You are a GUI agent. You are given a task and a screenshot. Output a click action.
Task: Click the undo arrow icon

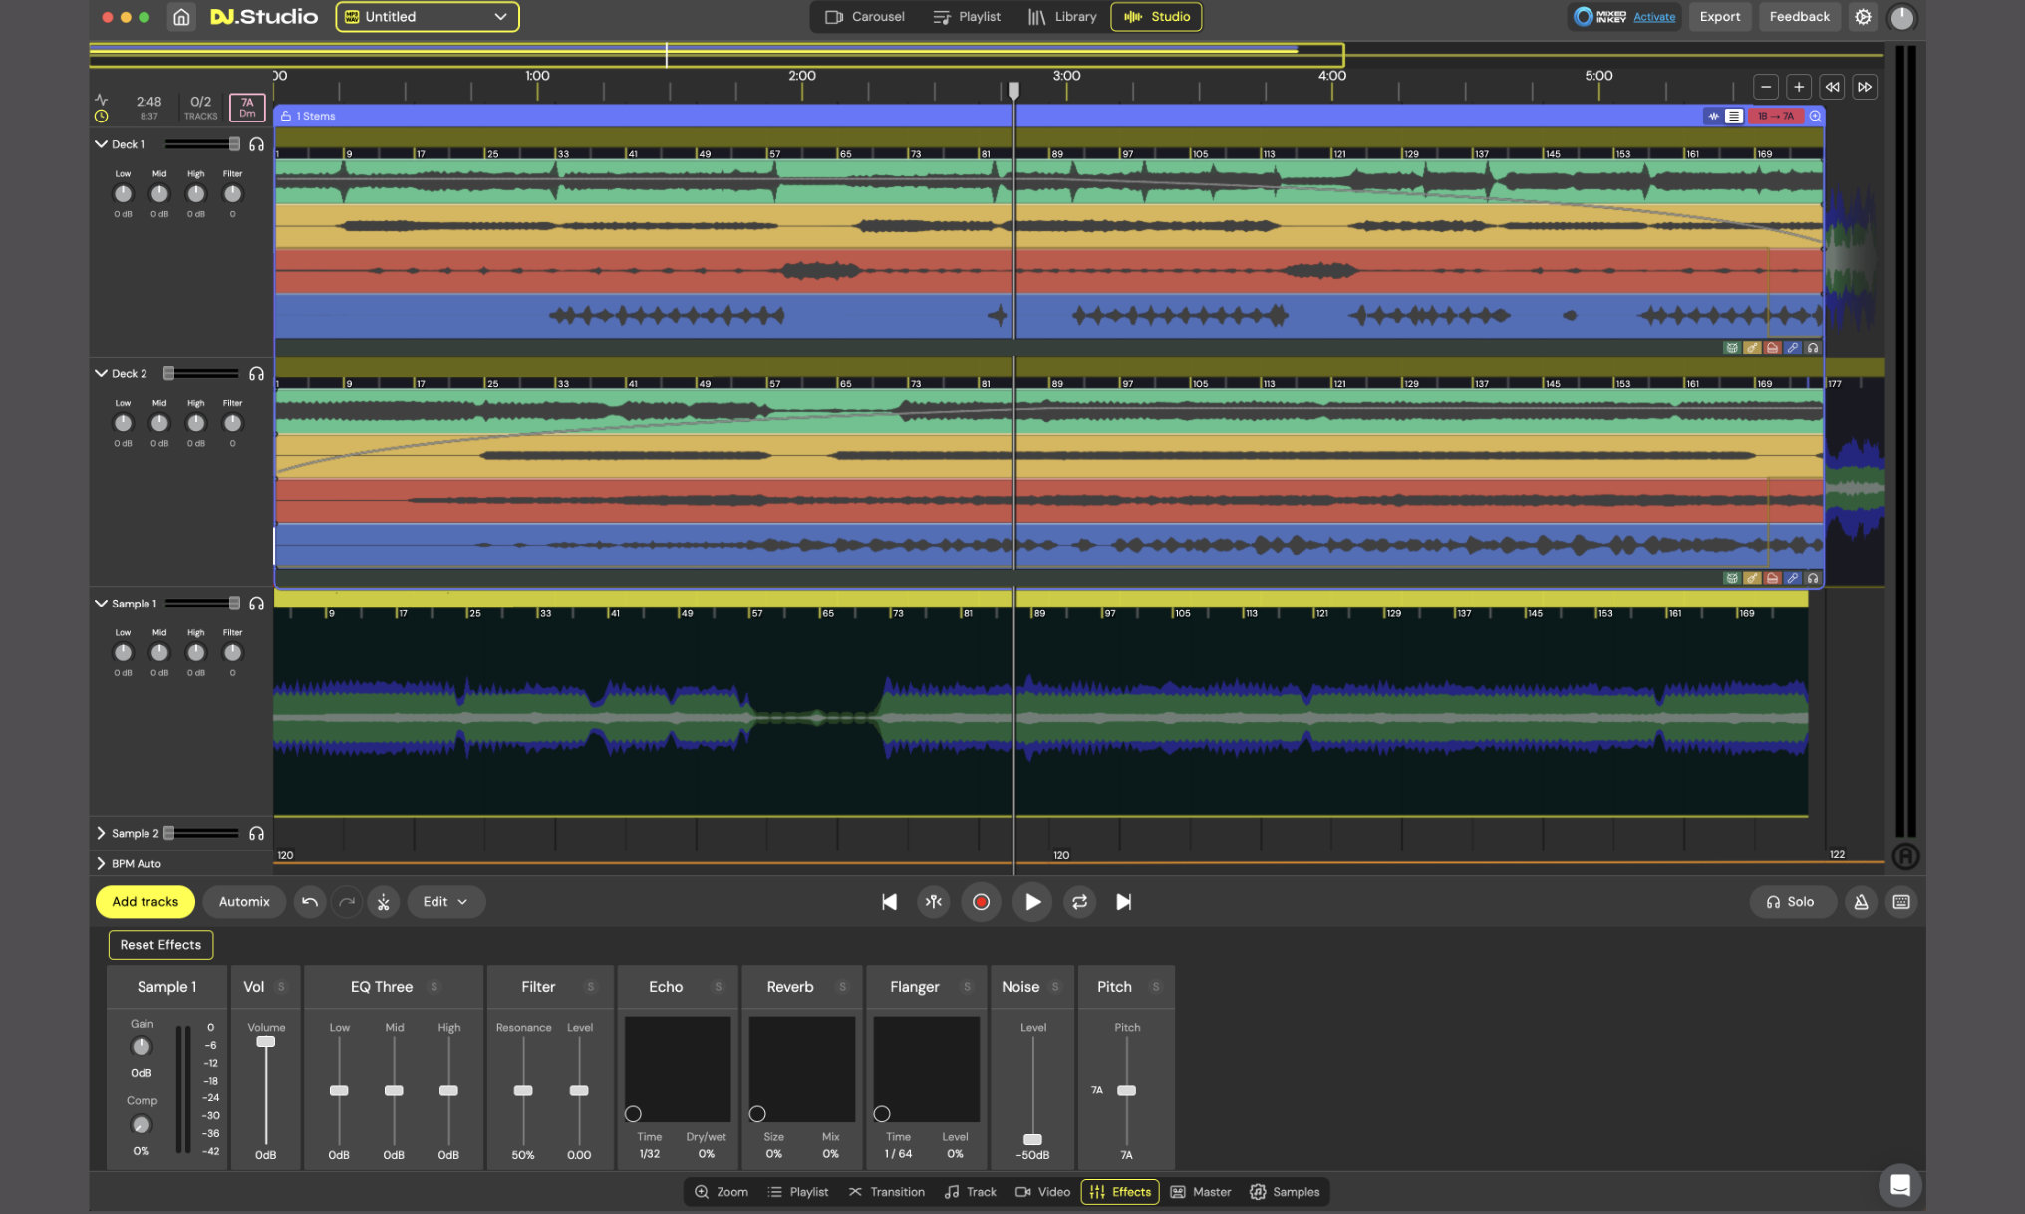[310, 902]
